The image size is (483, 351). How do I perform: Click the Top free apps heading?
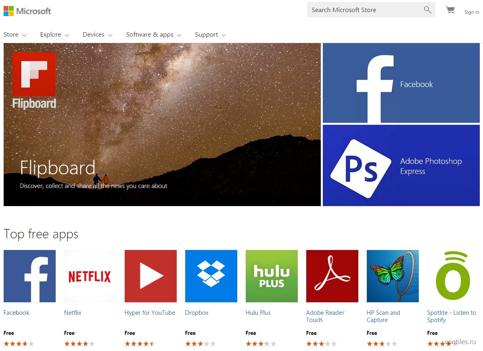[x=41, y=234]
